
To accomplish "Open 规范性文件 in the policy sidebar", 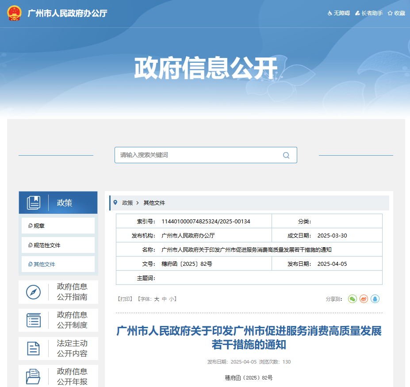I will pos(58,245).
